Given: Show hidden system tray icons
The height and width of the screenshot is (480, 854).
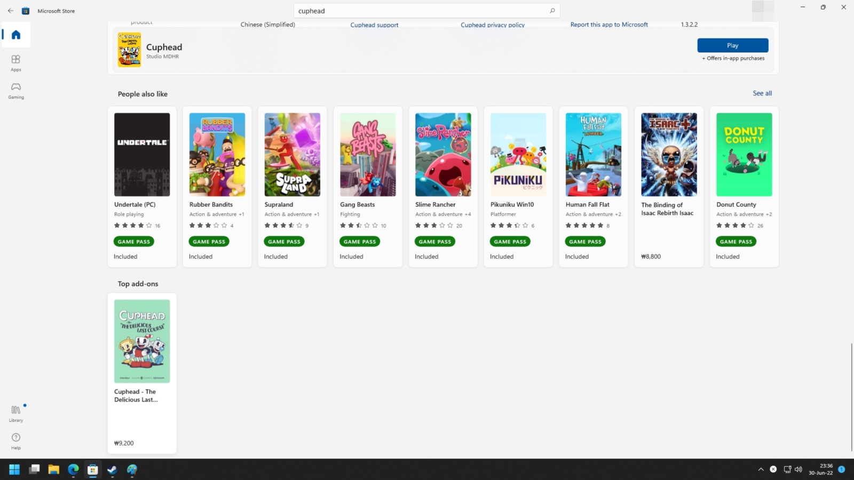Looking at the screenshot, I should [x=761, y=469].
